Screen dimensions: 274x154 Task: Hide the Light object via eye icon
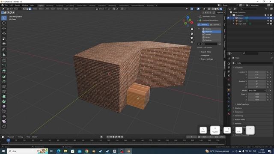[268, 21]
